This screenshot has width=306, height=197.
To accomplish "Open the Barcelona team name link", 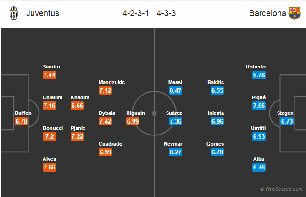I will (x=267, y=13).
